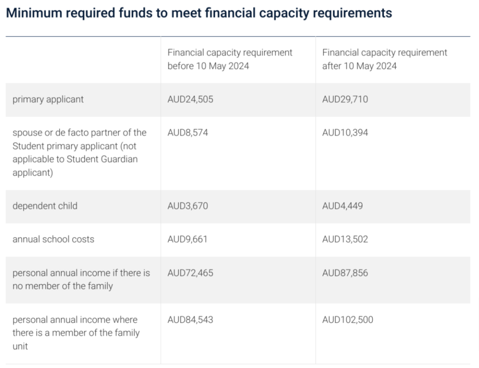
Task: Select the AUD8,574 amount
Action: (x=188, y=133)
